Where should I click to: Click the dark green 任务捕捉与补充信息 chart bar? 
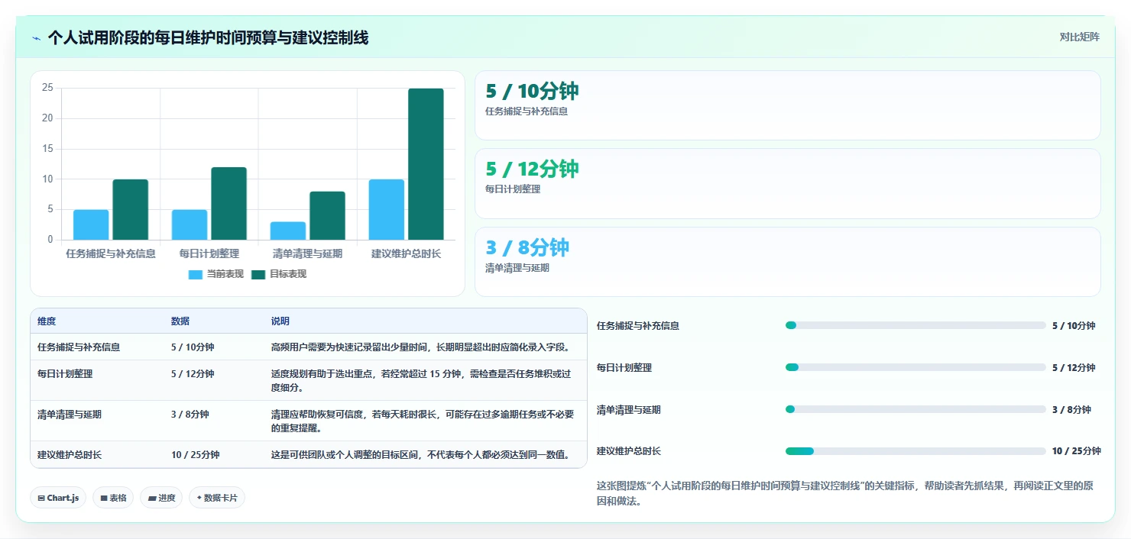pyautogui.click(x=131, y=209)
